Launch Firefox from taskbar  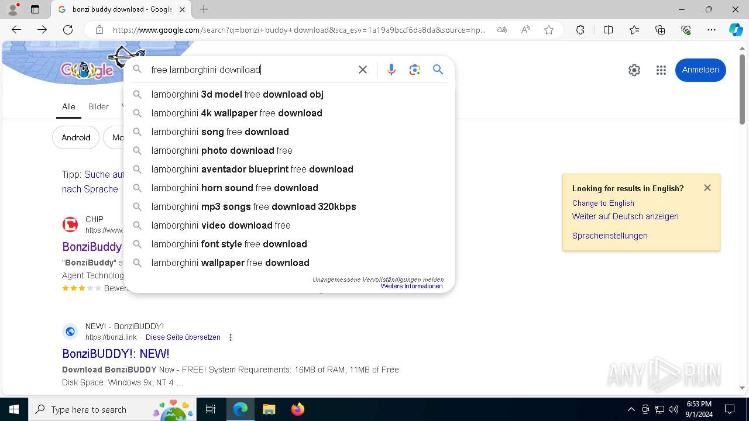[298, 409]
